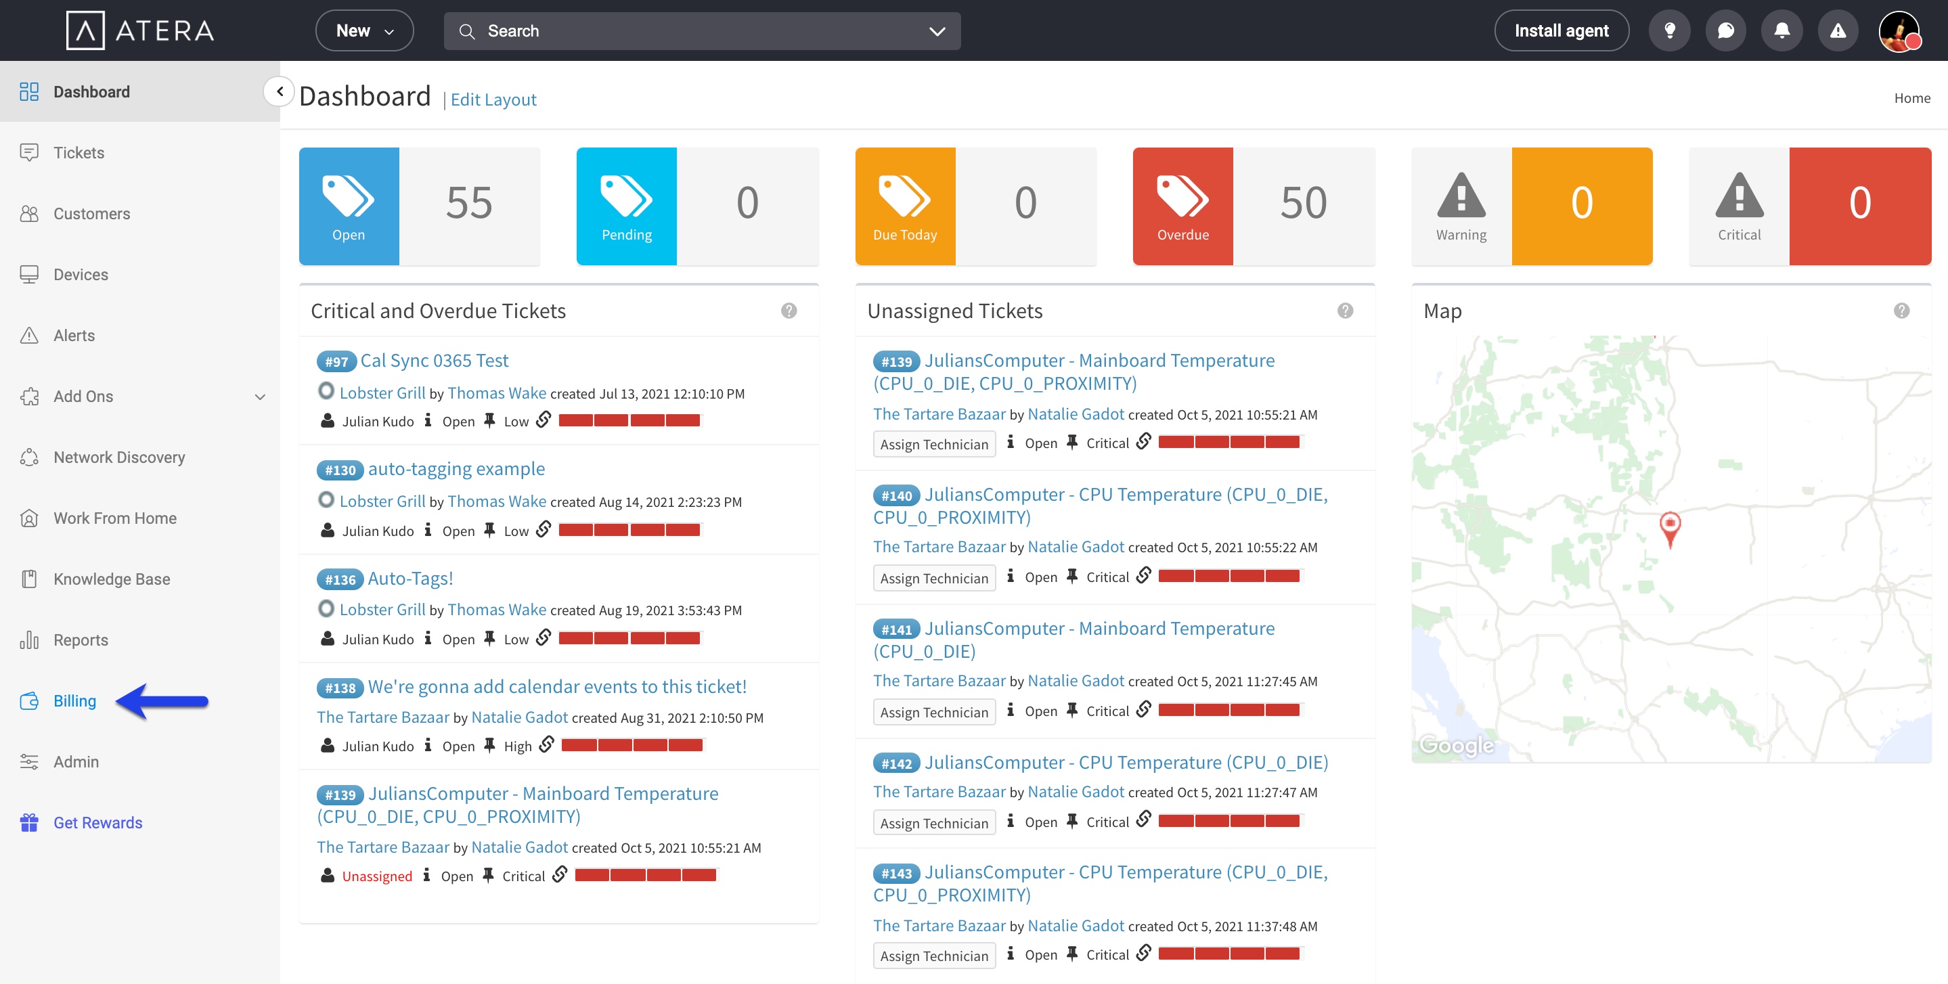Click link icon on unassigned ticket #141

[x=1144, y=709]
